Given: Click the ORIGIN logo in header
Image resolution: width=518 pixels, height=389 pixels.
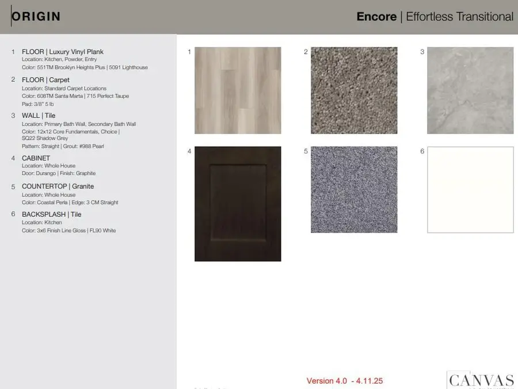Looking at the screenshot, I should click(x=36, y=16).
